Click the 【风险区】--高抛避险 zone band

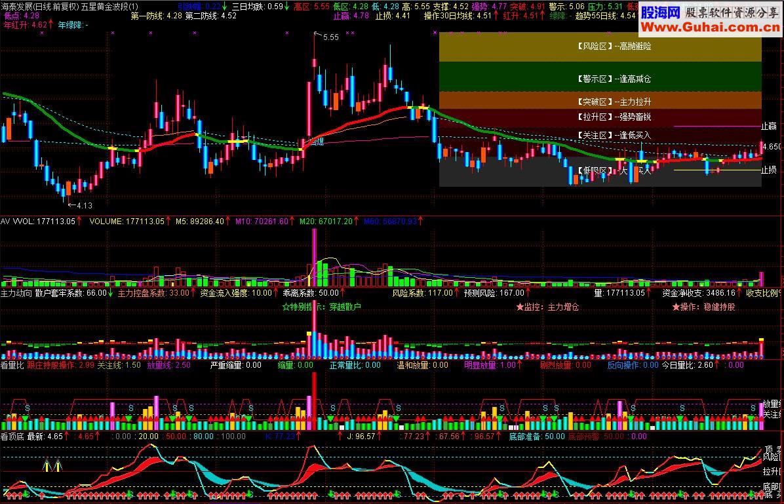600,47
